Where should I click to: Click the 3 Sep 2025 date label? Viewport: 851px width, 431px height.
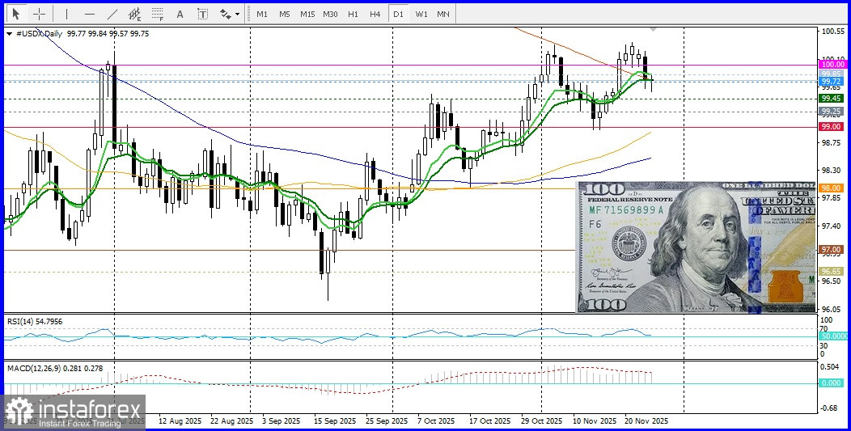281,420
